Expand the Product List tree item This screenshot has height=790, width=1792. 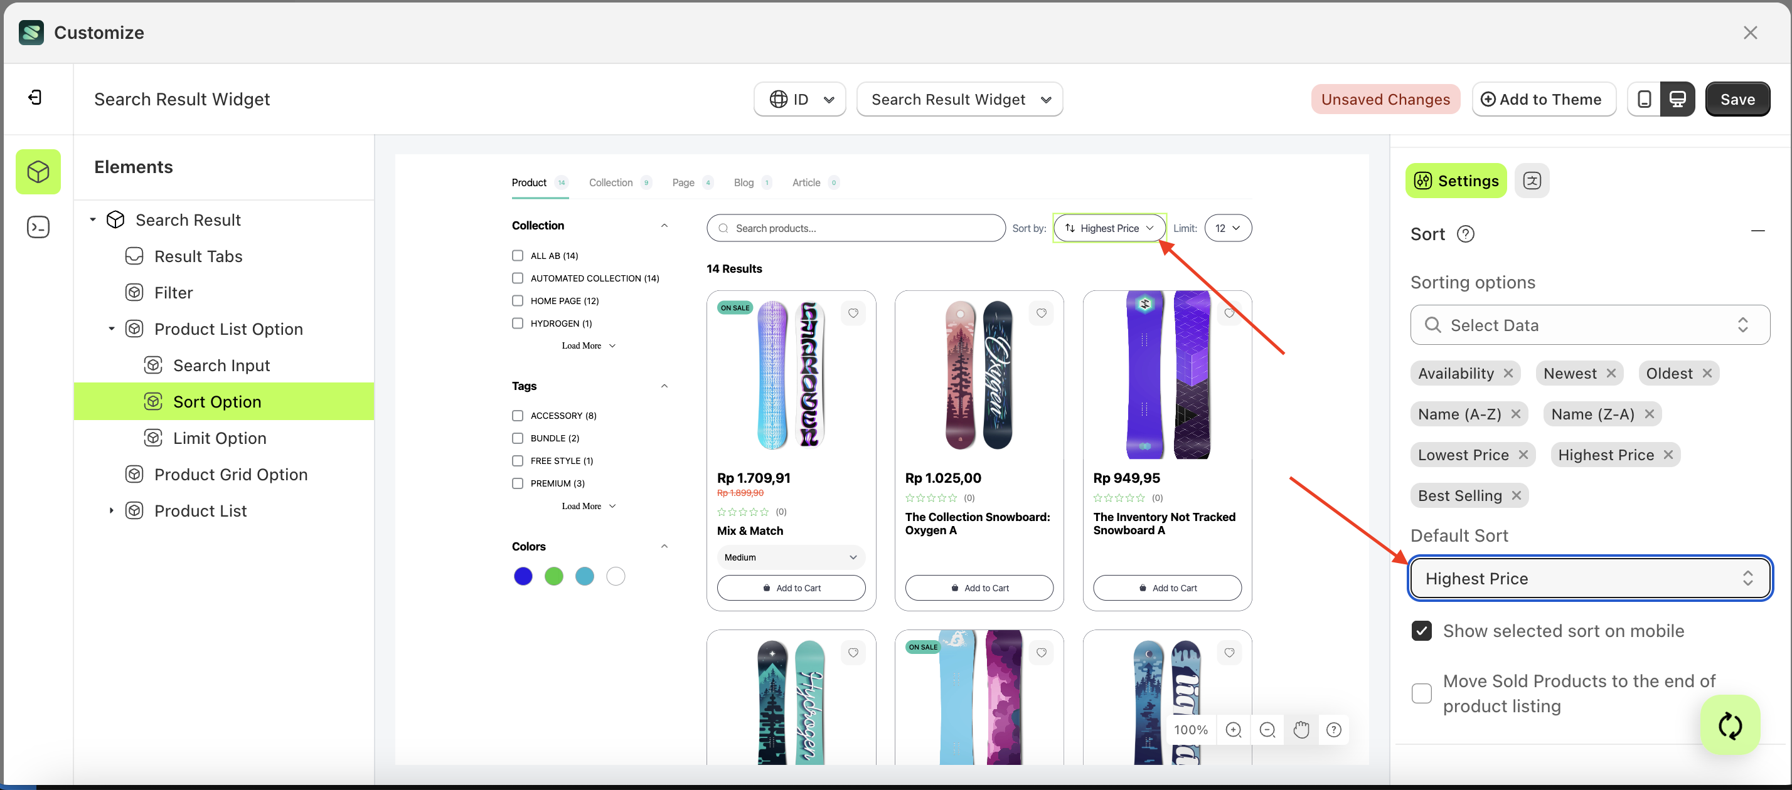click(111, 511)
